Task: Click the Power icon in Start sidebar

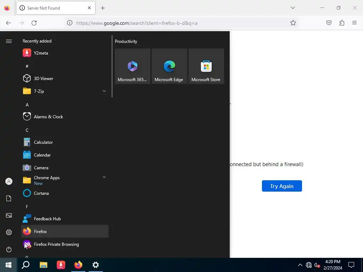Action: (x=9, y=249)
